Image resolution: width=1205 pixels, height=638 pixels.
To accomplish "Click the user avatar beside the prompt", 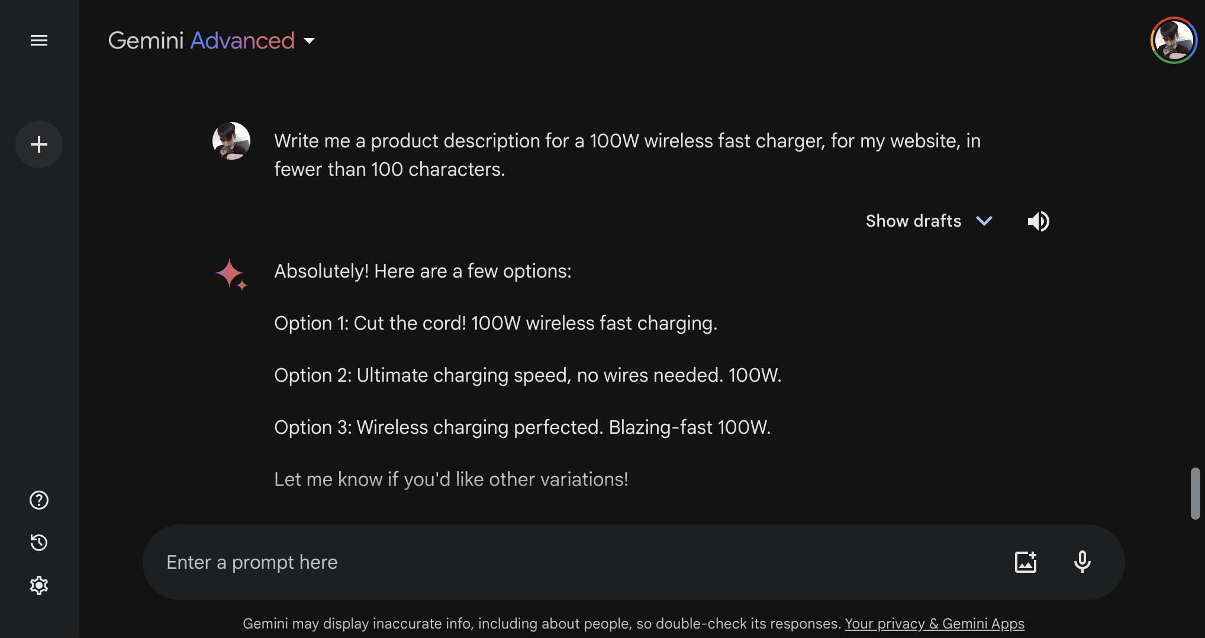I will tap(231, 141).
